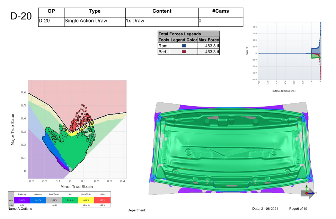Click the red Splits area swatch
336x219 pixels.
pos(103,200)
